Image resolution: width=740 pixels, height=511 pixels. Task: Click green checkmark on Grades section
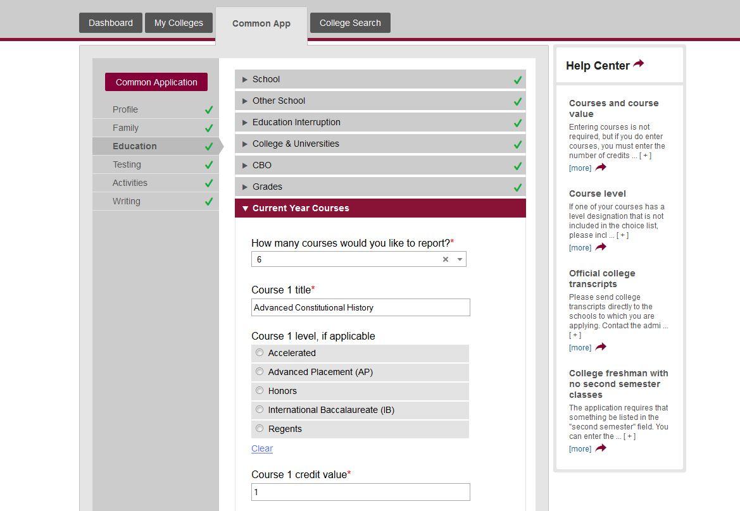point(517,187)
